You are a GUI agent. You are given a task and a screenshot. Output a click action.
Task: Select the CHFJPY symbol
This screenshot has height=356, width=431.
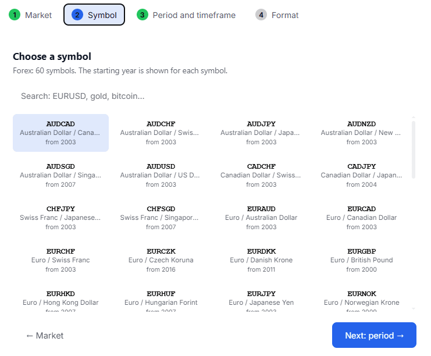(60, 218)
